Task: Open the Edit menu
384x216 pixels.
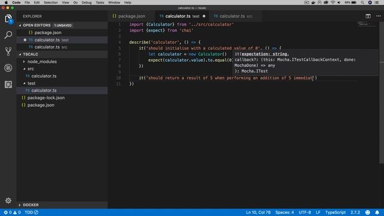Action: pos(37,2)
